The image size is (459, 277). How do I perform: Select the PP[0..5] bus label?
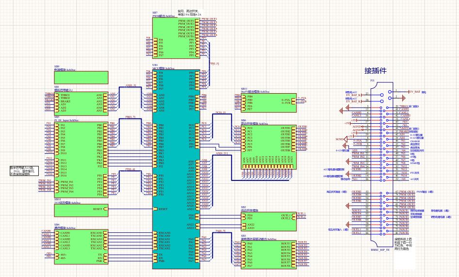(214, 64)
